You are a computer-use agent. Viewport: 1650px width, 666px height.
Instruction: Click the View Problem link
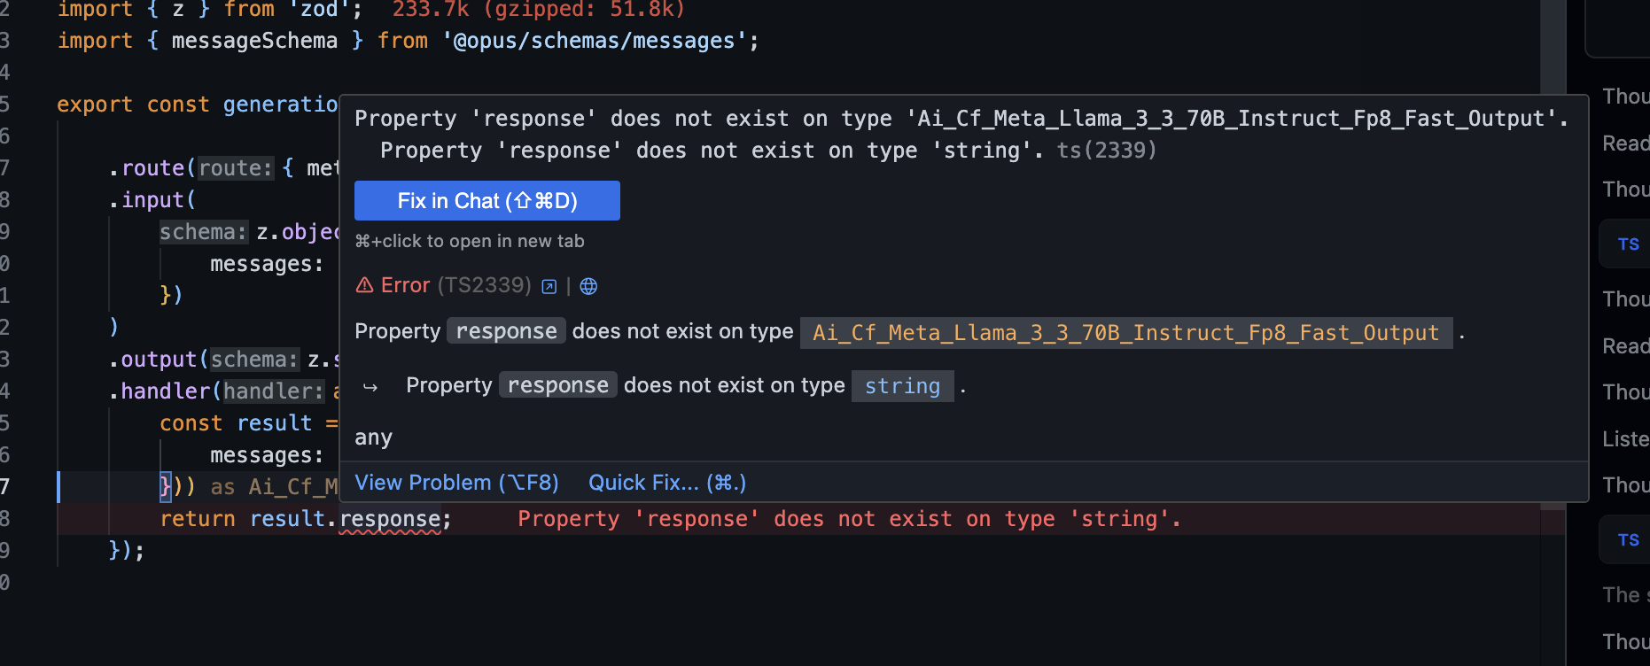(x=456, y=483)
